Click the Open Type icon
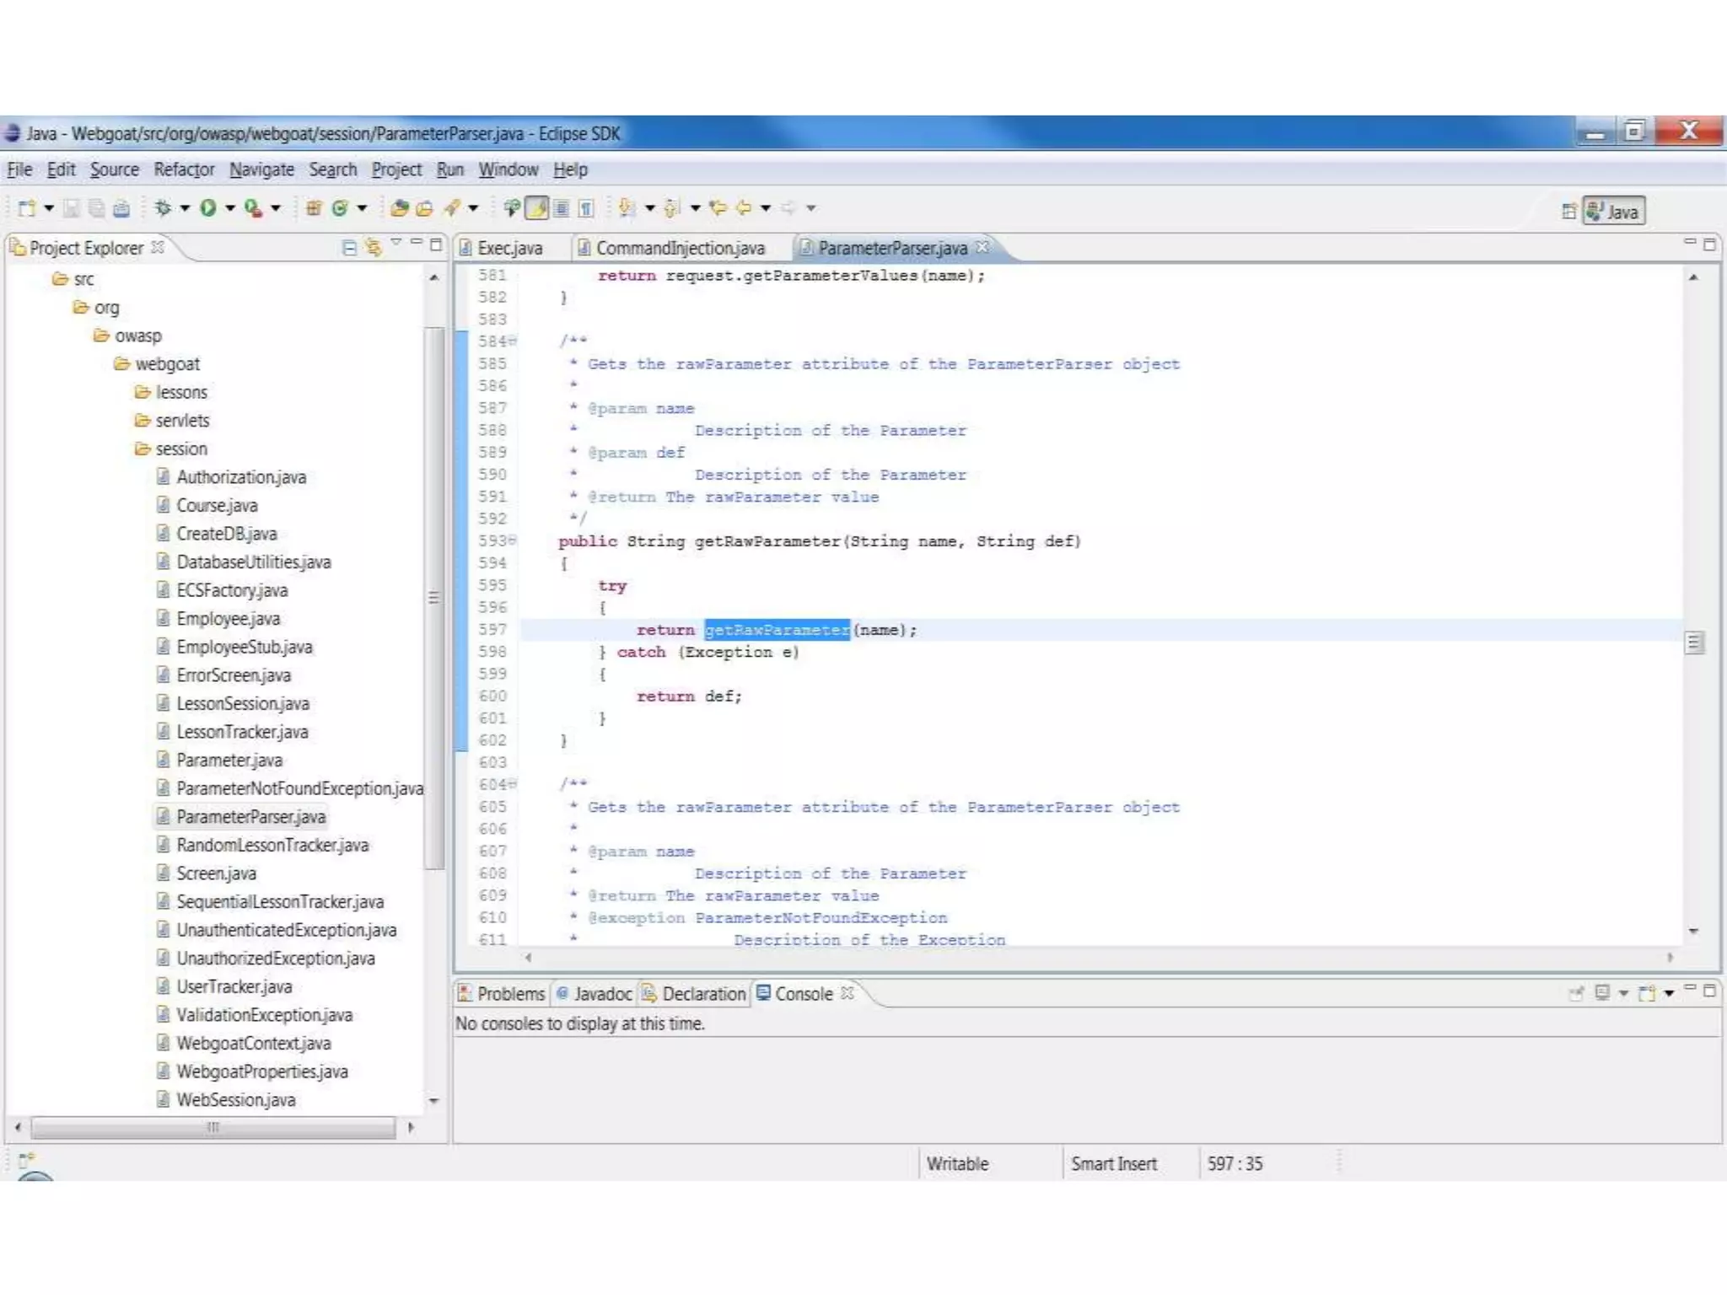Image resolution: width=1727 pixels, height=1295 pixels. 400,207
